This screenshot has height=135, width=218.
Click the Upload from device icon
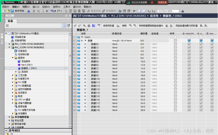click(75, 11)
